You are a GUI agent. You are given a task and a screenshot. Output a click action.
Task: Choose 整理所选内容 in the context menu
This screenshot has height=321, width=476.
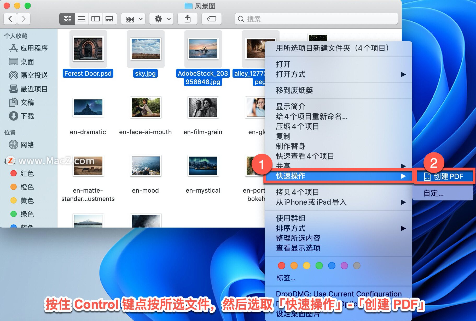pos(339,238)
